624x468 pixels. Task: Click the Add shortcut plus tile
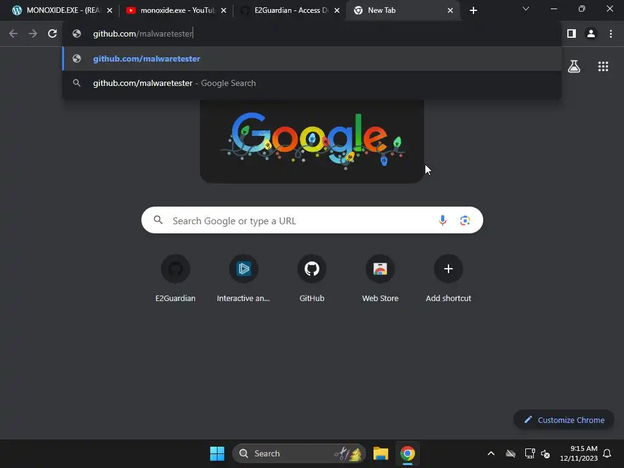448,278
